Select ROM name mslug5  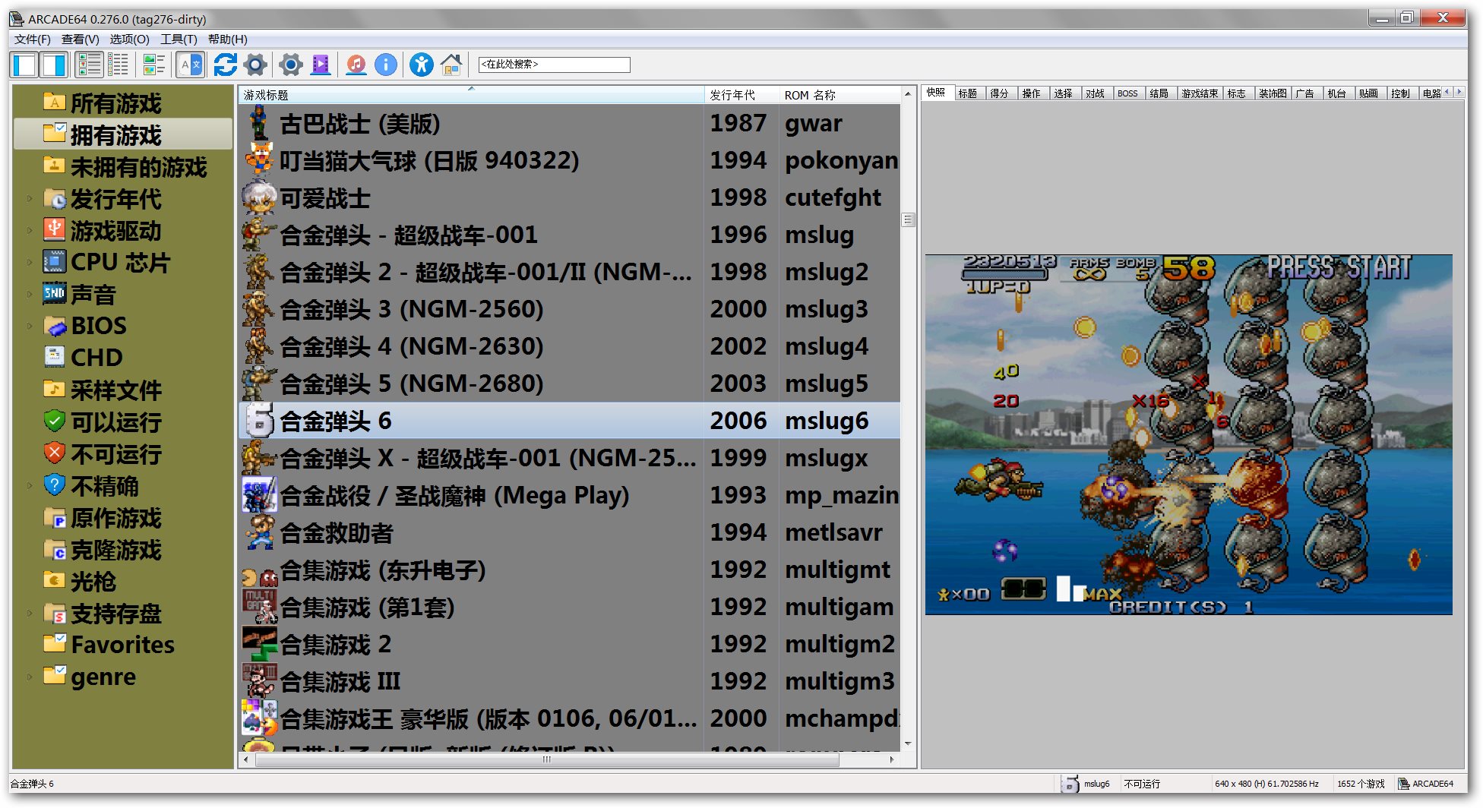click(x=826, y=383)
